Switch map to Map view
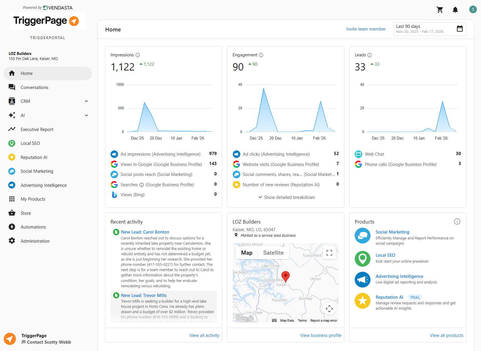Viewport: 481px width, 351px height. (x=247, y=253)
